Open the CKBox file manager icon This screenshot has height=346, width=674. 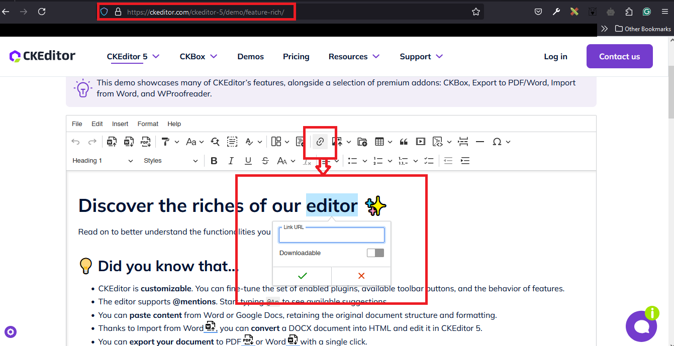point(362,142)
